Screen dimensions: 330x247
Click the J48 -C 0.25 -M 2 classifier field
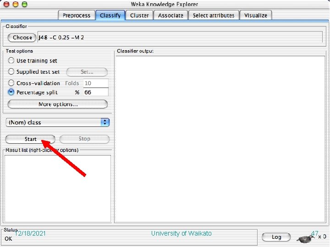click(180, 38)
